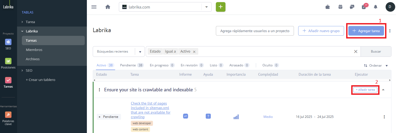Click the 16 Jul 2025 start date
The height and width of the screenshot is (133, 396).
click(x=304, y=117)
